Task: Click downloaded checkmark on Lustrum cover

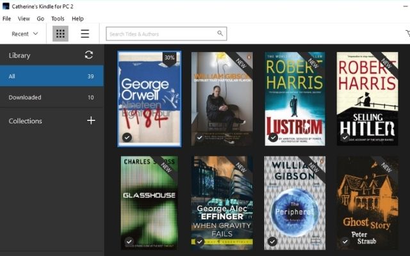Action: (273, 137)
